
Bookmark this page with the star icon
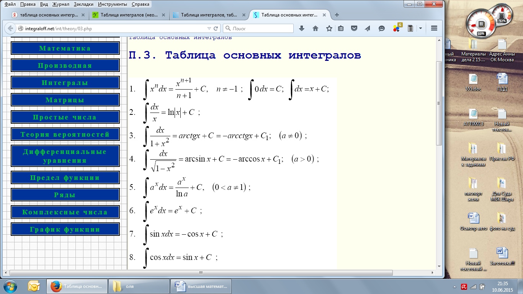pyautogui.click(x=329, y=28)
